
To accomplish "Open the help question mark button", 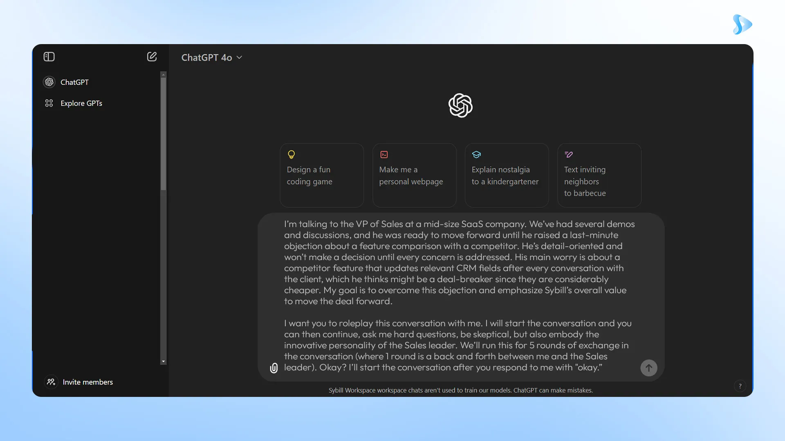I will pos(740,386).
